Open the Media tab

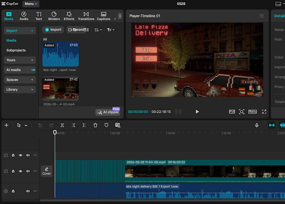9,16
